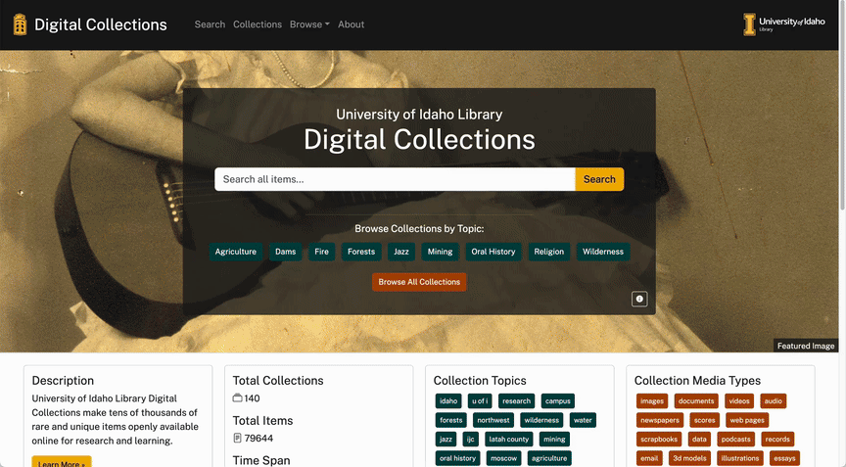Open the forests tag in Collection Topics
Viewport: 846px width, 467px height.
[x=451, y=420]
